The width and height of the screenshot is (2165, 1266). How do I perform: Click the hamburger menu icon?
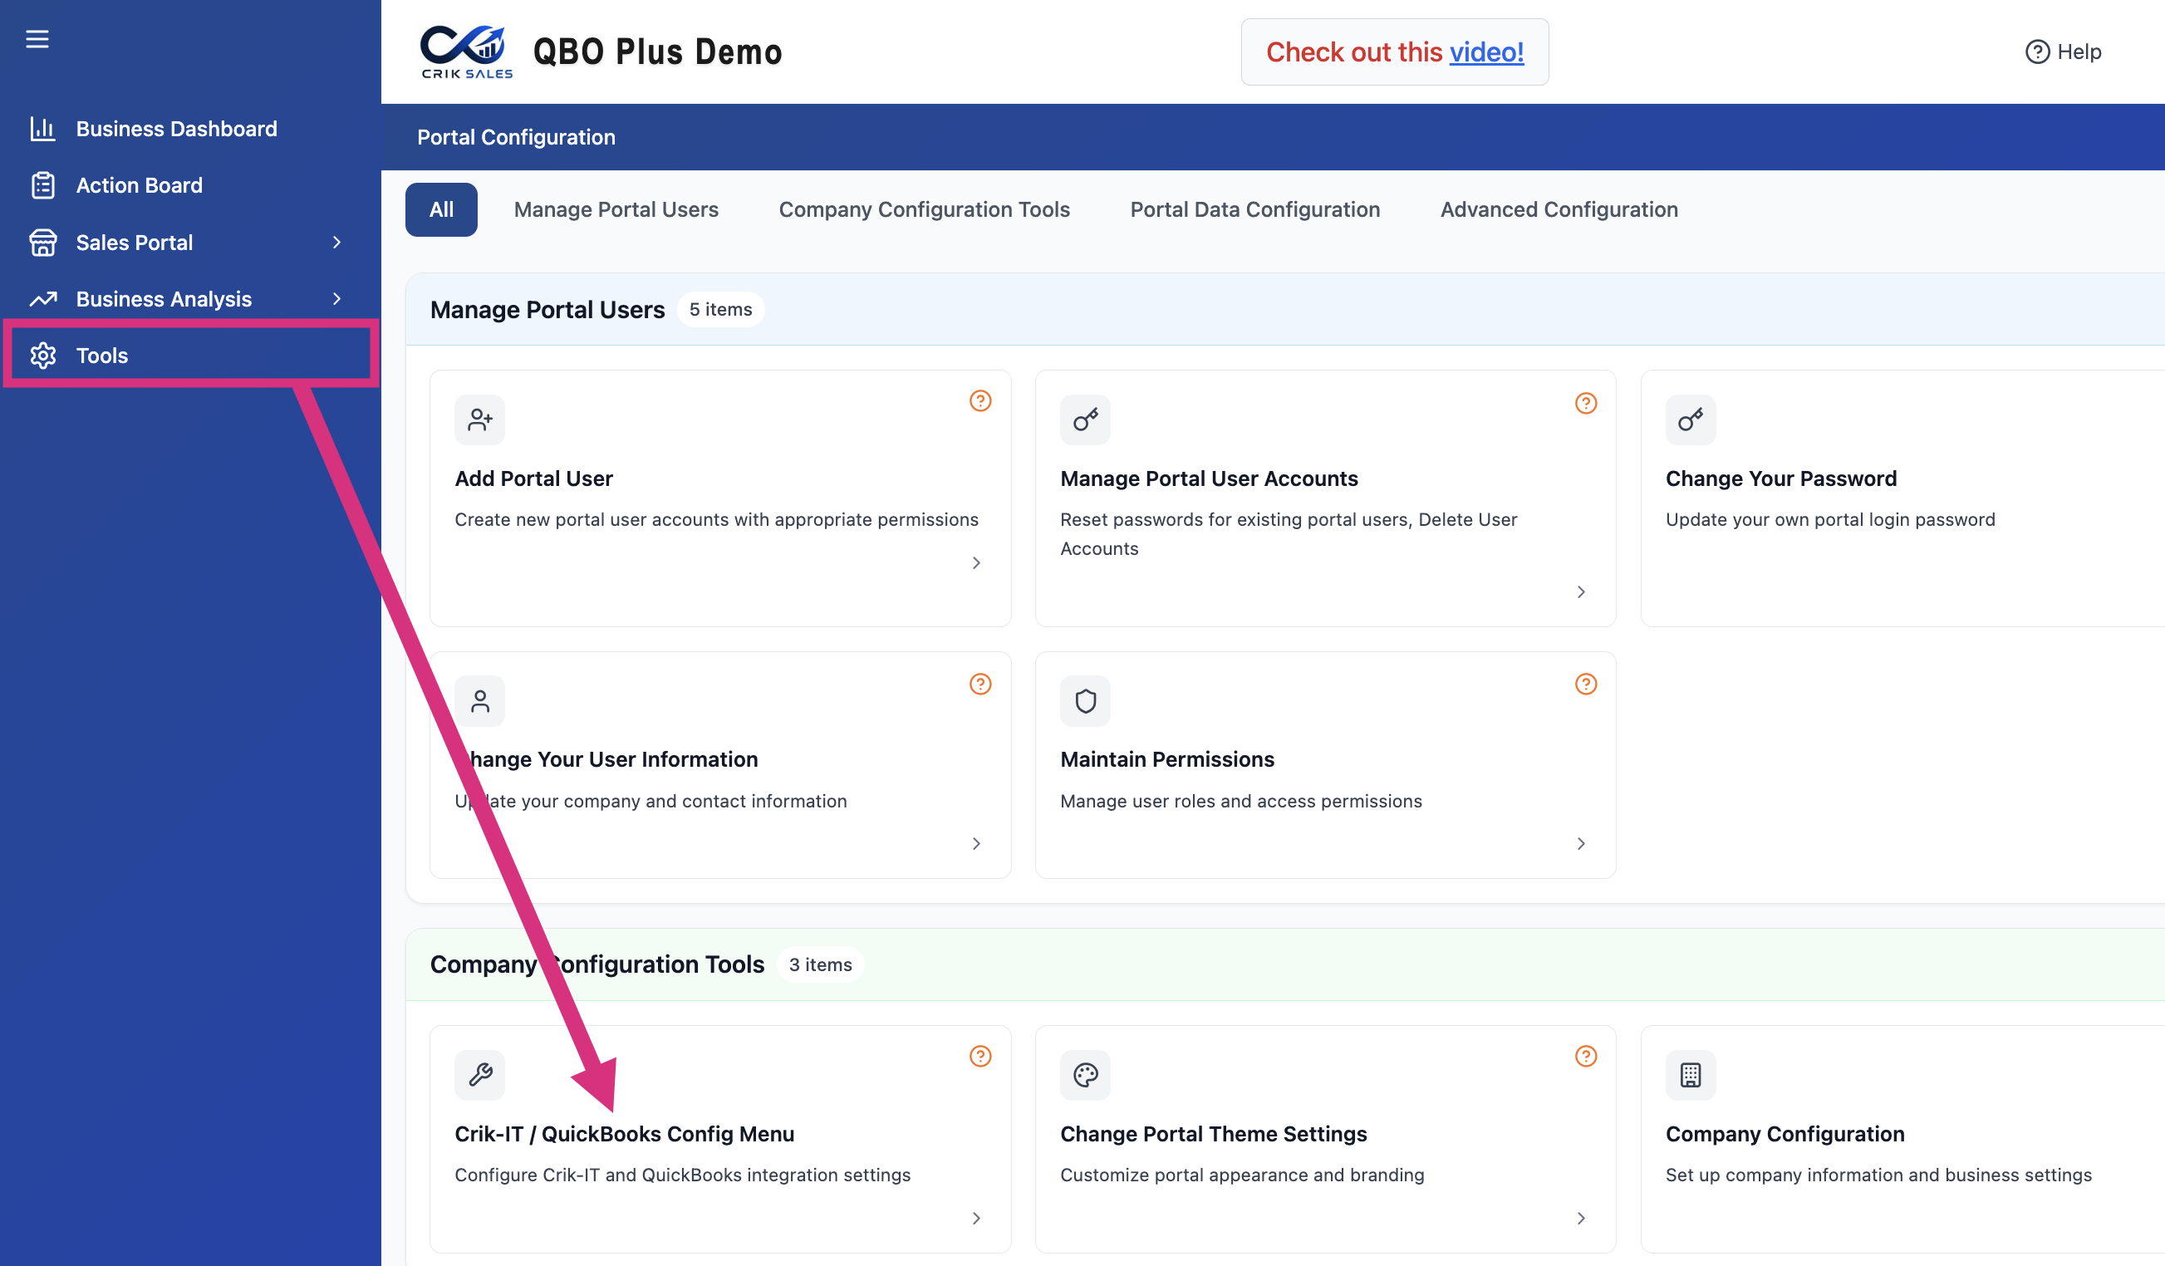pos(37,39)
